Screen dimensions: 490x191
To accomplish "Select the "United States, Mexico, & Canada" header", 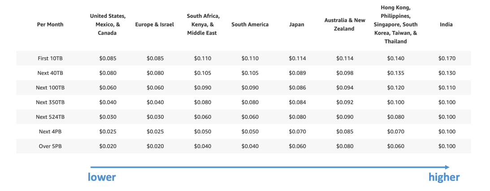I will [108, 25].
